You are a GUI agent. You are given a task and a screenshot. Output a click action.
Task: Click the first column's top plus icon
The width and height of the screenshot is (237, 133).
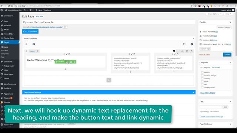(64, 54)
